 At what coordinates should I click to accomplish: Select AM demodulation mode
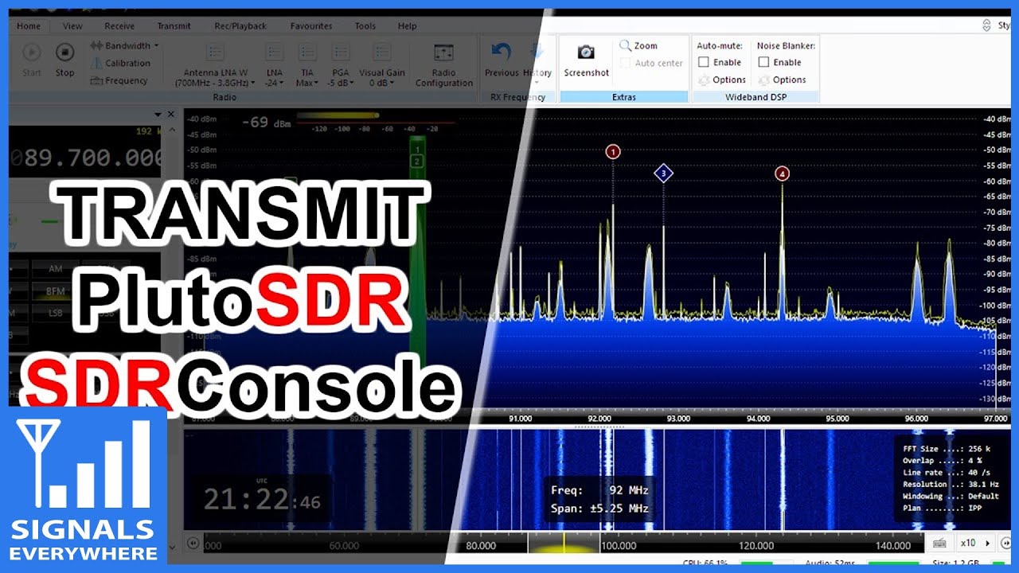[x=55, y=269]
